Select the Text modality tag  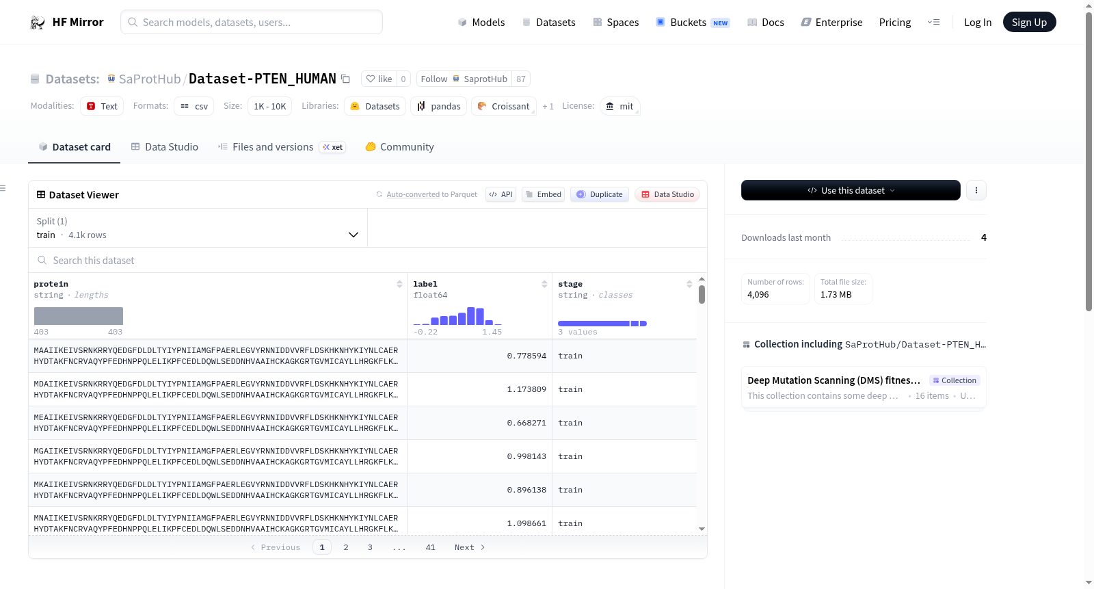click(x=102, y=106)
